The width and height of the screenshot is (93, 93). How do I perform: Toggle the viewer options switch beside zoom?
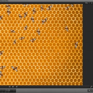92,3
